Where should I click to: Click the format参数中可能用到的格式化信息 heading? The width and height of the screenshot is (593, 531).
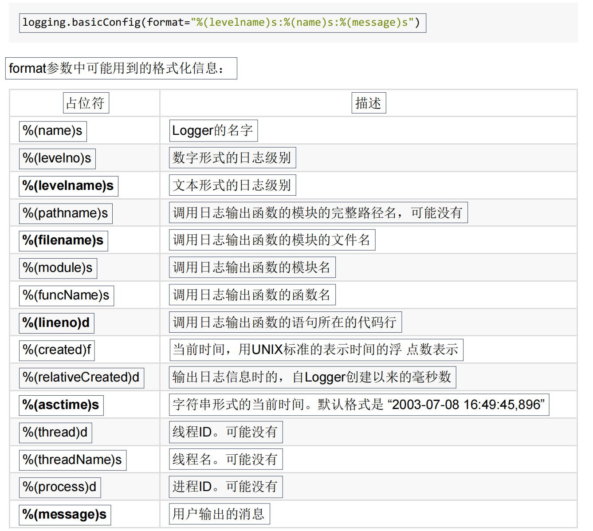click(x=121, y=68)
